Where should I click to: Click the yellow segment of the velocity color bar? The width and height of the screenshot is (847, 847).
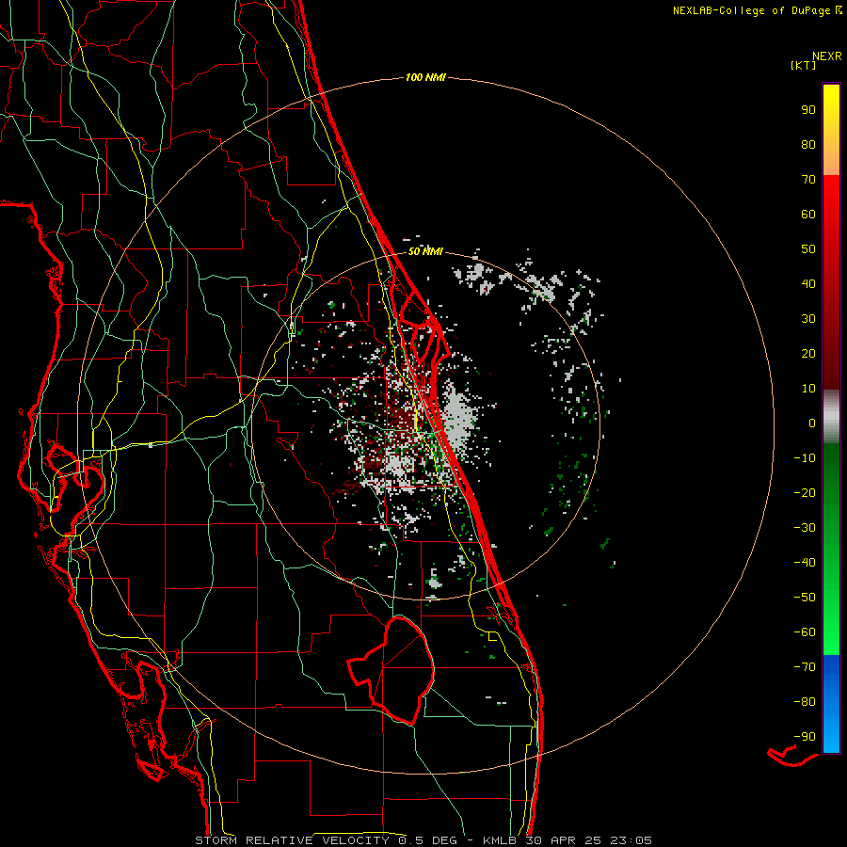831,130
